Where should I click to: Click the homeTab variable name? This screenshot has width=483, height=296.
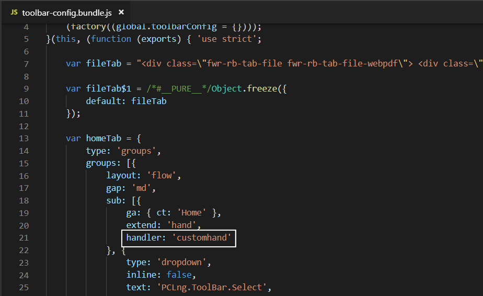103,138
